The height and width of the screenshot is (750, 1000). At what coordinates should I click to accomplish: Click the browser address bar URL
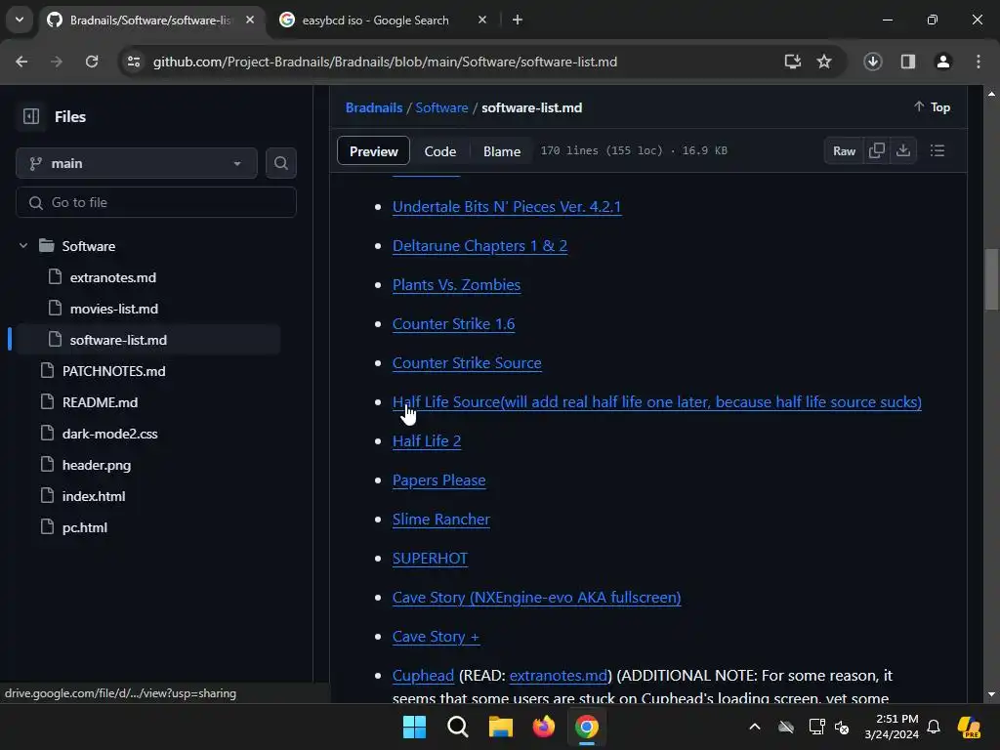tap(385, 62)
